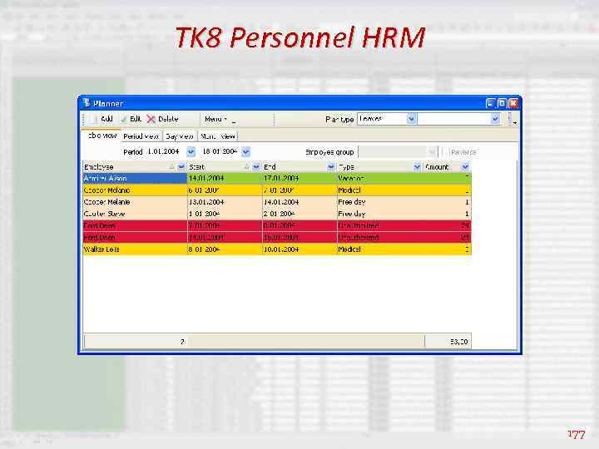Open the End column filter dropdown
Image resolution: width=599 pixels, height=449 pixels.
click(331, 167)
